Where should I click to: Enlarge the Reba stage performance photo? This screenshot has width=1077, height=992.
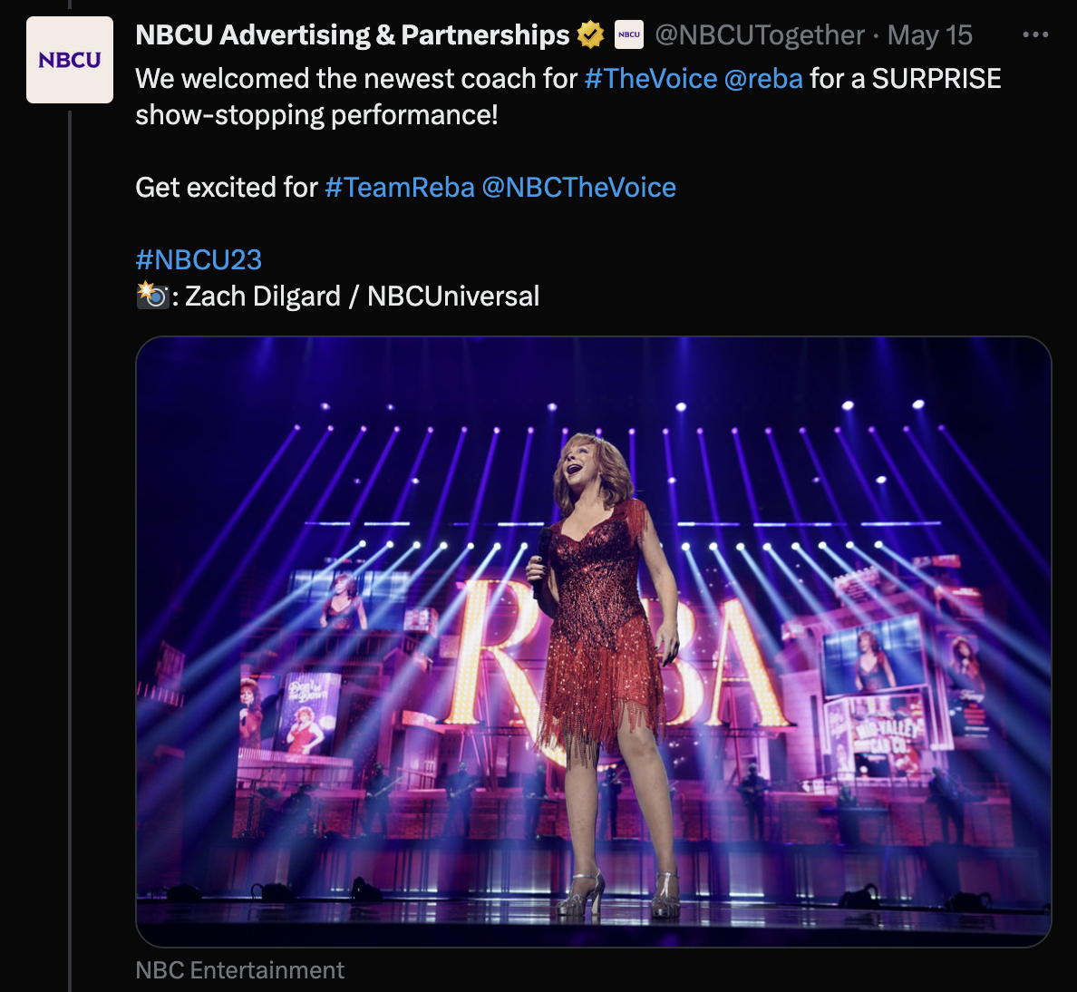click(593, 642)
